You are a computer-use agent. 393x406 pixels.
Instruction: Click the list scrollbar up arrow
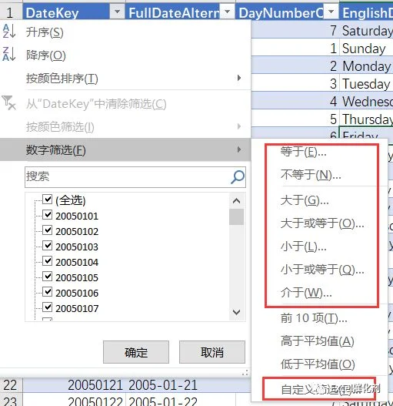(236, 201)
